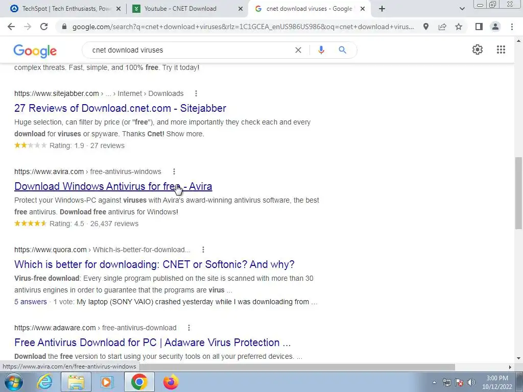523x392 pixels.
Task: Launch Internet Explorer from taskbar
Action: pyautogui.click(x=45, y=382)
